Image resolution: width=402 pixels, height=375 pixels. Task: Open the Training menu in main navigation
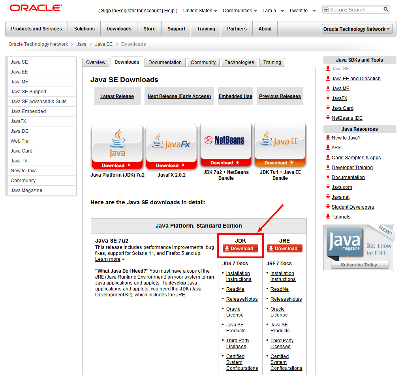206,29
